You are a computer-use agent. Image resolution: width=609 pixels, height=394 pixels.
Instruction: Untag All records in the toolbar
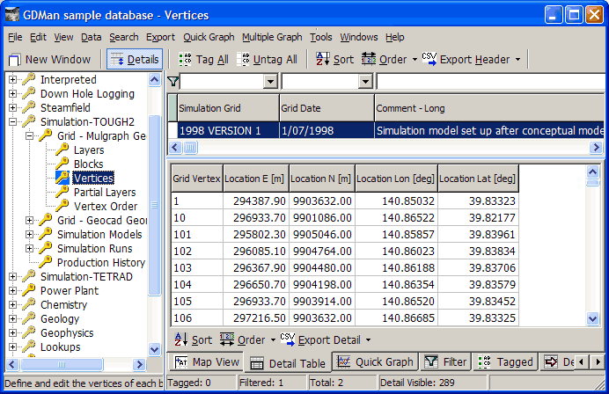[x=268, y=60]
